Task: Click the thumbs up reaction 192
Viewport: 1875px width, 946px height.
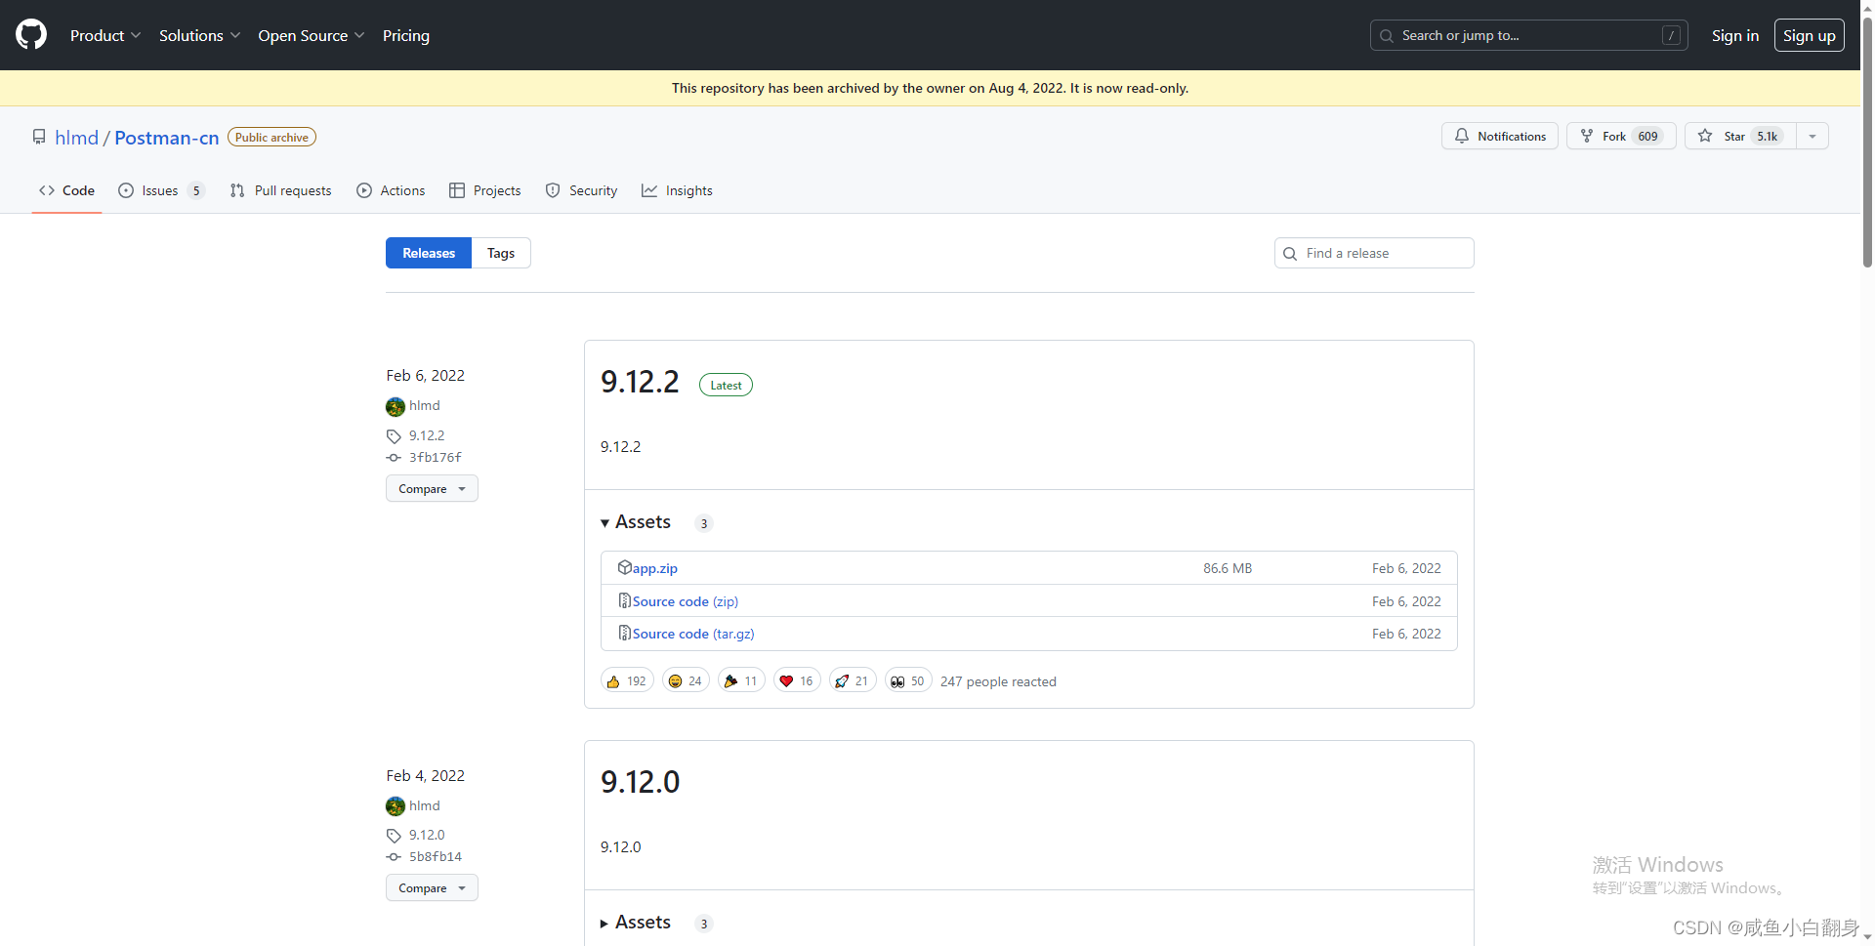Action: 627,680
